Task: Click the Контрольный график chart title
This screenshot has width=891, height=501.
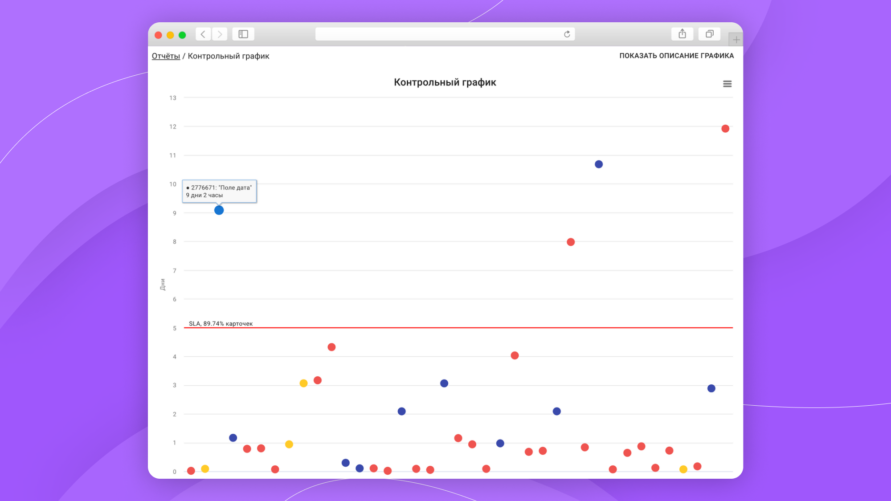Action: (x=445, y=82)
